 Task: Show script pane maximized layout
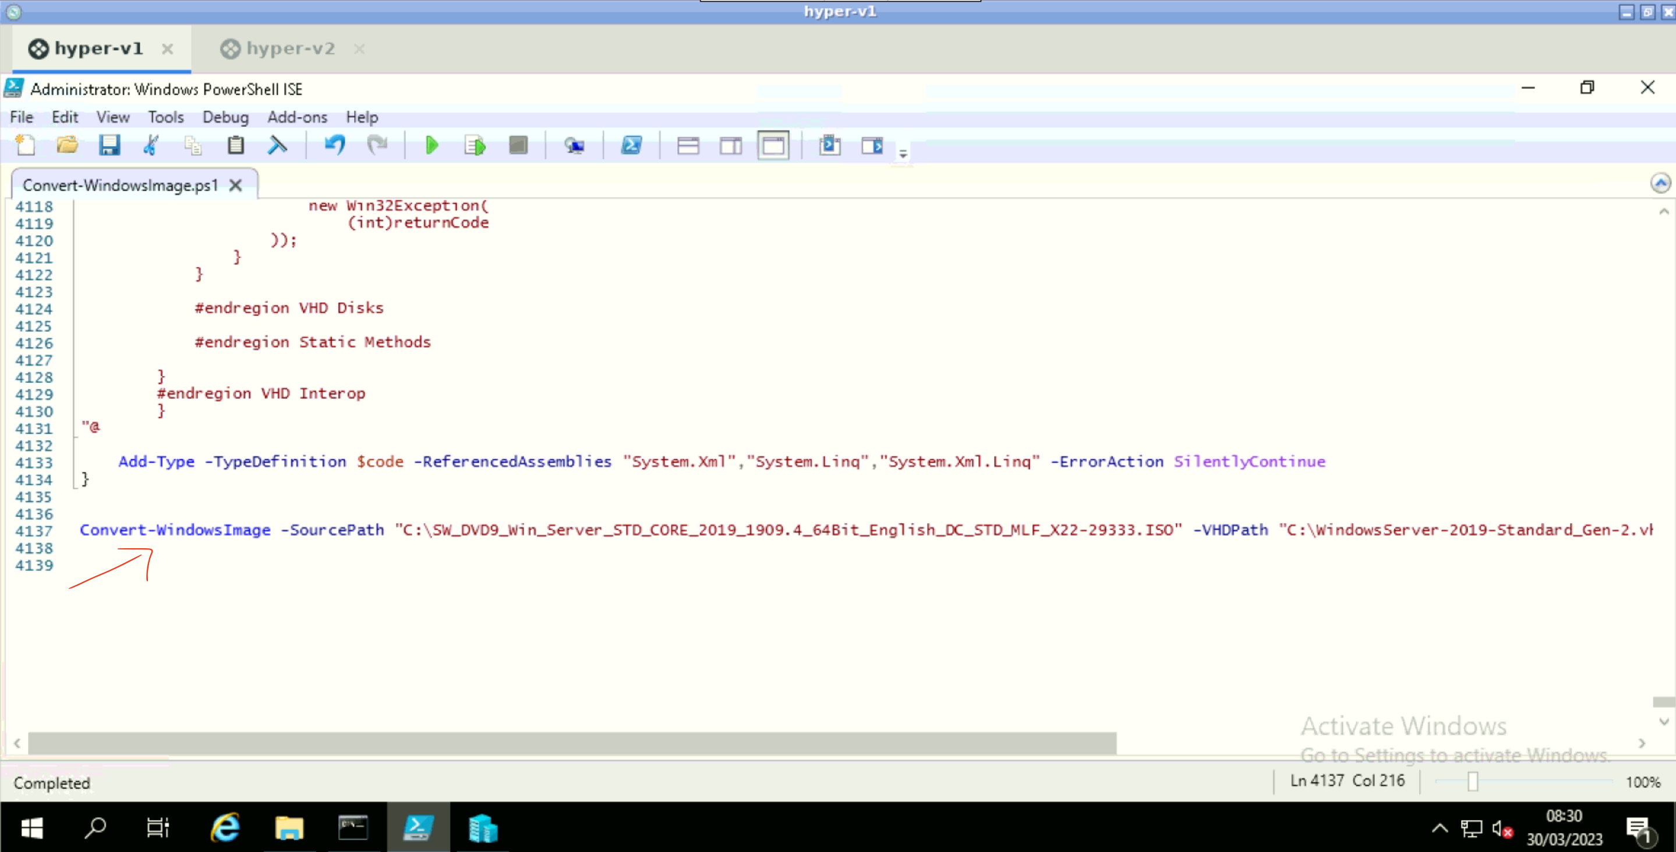tap(773, 145)
